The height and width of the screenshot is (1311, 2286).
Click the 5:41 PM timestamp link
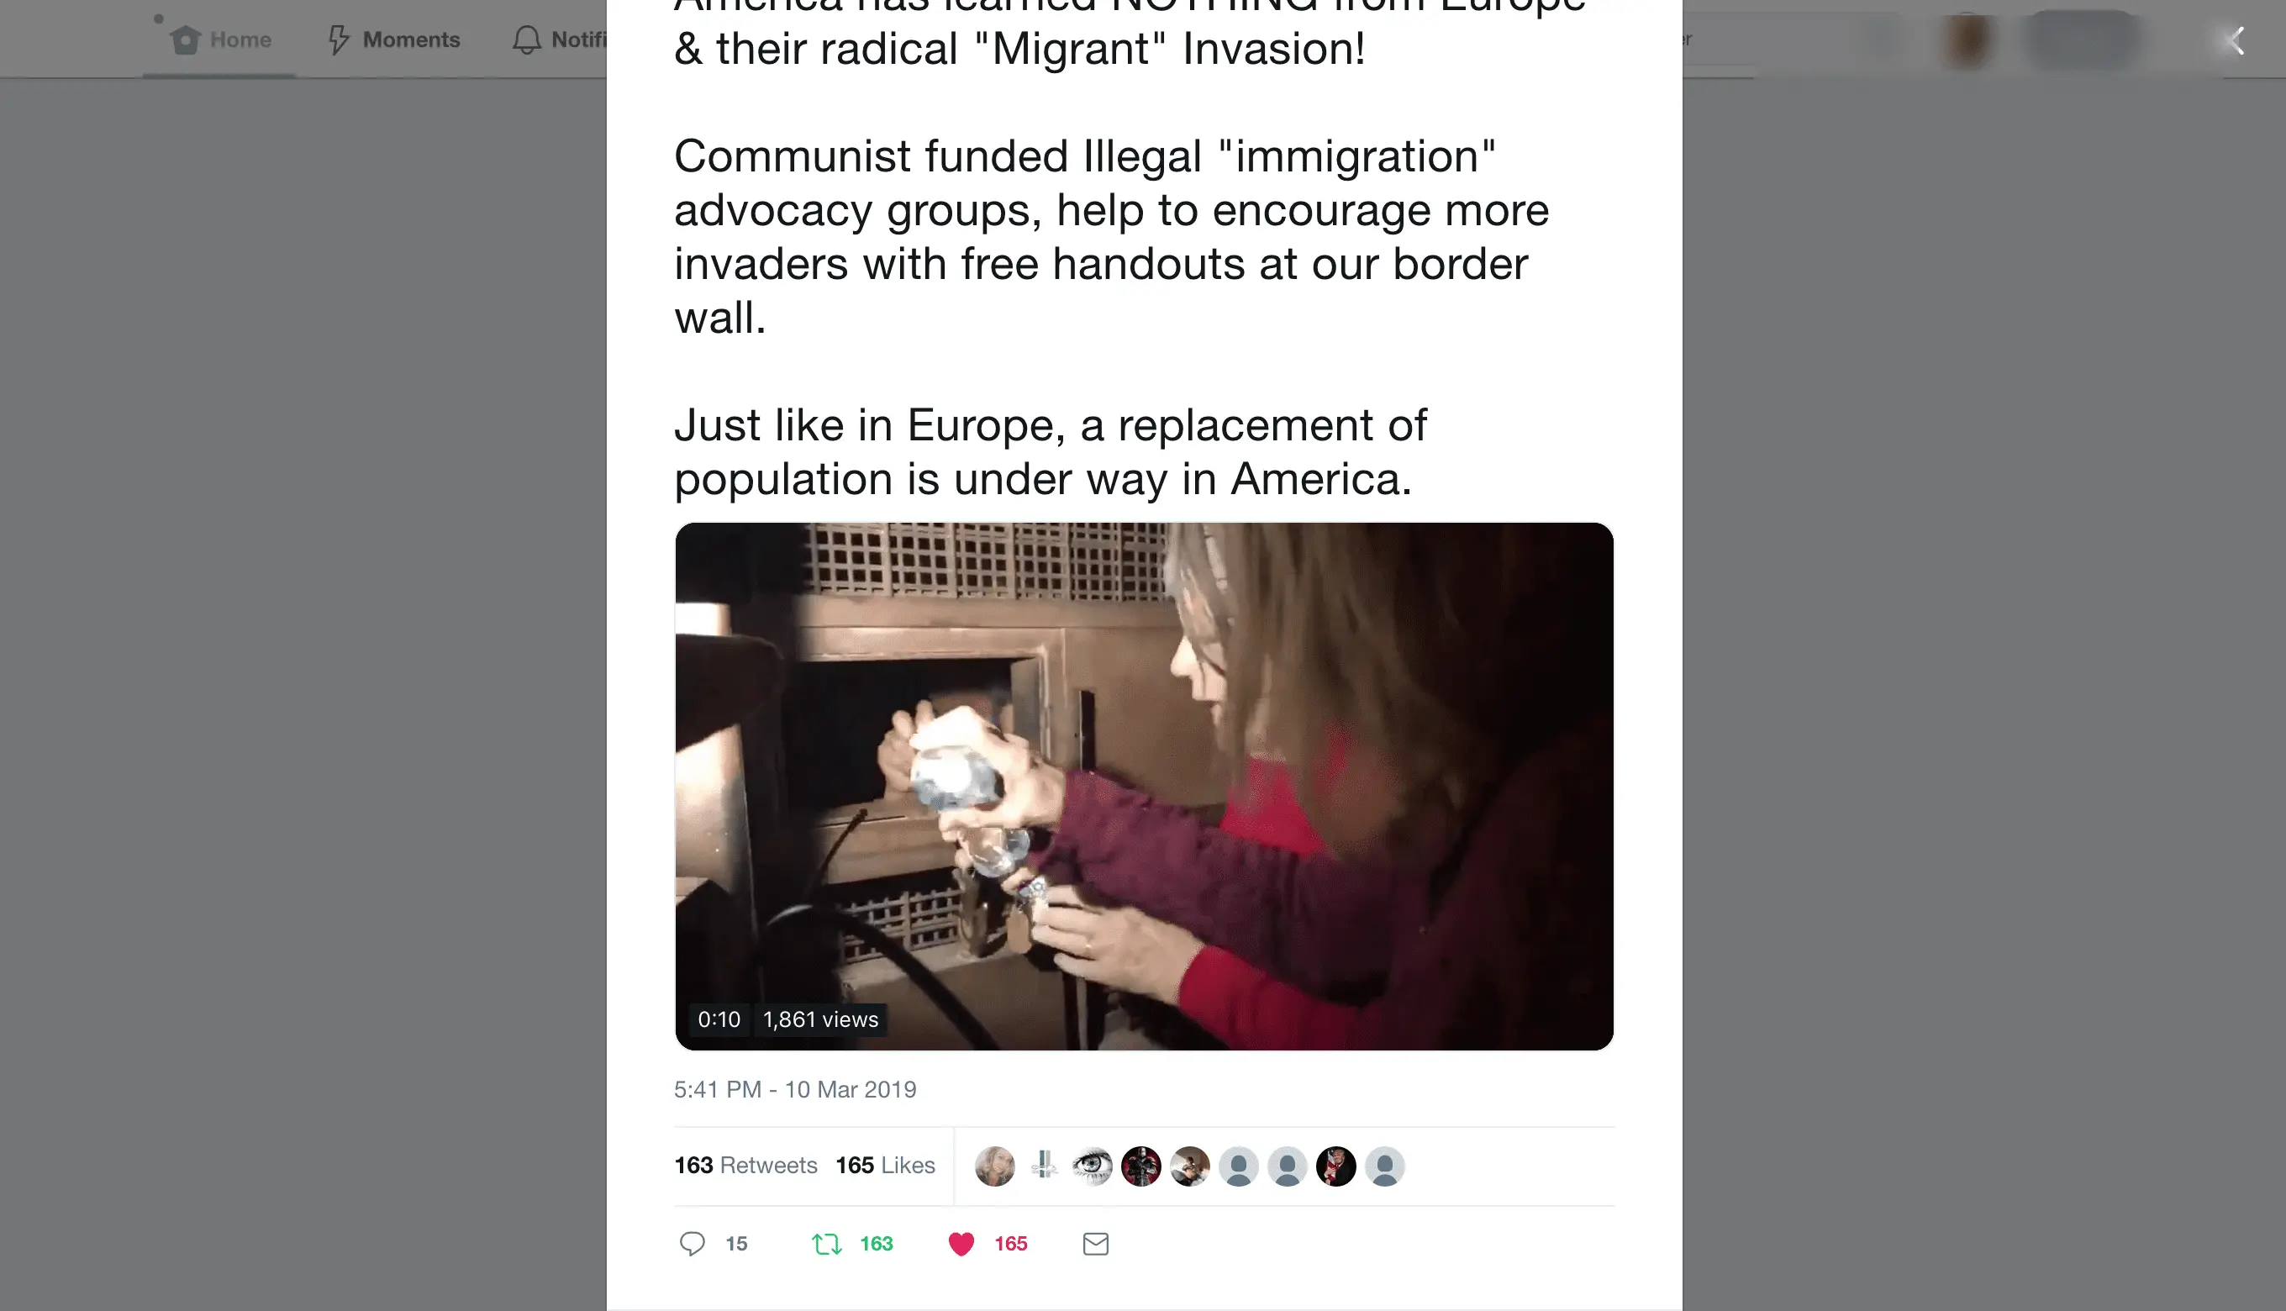click(x=795, y=1089)
